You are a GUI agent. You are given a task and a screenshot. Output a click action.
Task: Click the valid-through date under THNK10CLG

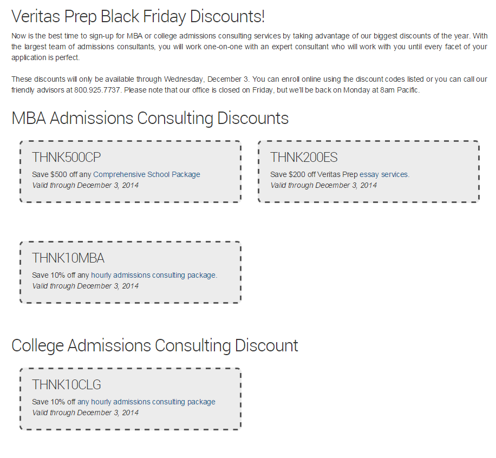86,413
